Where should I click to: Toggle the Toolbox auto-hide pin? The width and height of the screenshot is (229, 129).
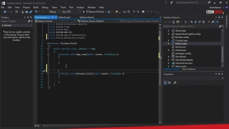[28, 18]
